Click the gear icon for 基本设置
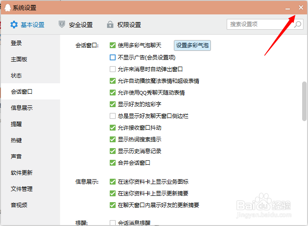Viewport: 308px width, 226px height. [14, 25]
